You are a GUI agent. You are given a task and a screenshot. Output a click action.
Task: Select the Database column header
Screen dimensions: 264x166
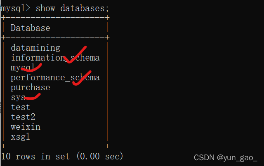(31, 28)
